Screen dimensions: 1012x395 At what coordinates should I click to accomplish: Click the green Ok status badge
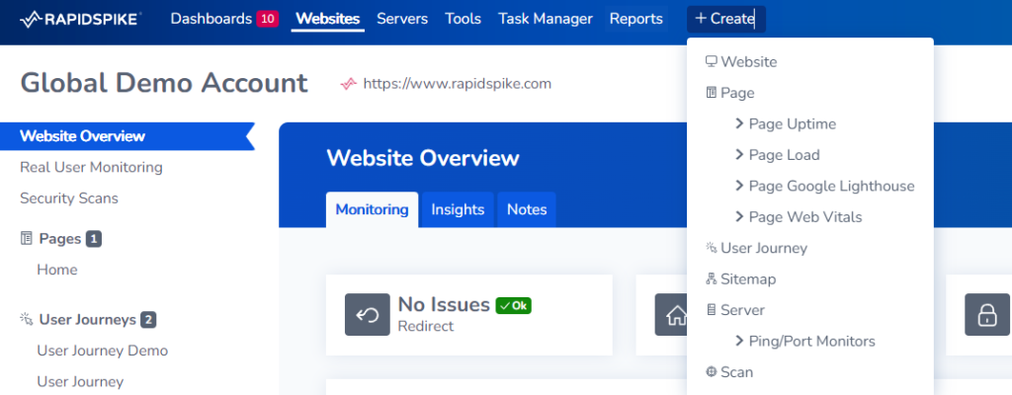click(513, 306)
